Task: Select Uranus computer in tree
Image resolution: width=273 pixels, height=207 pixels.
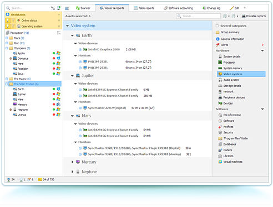Action: pos(19,115)
